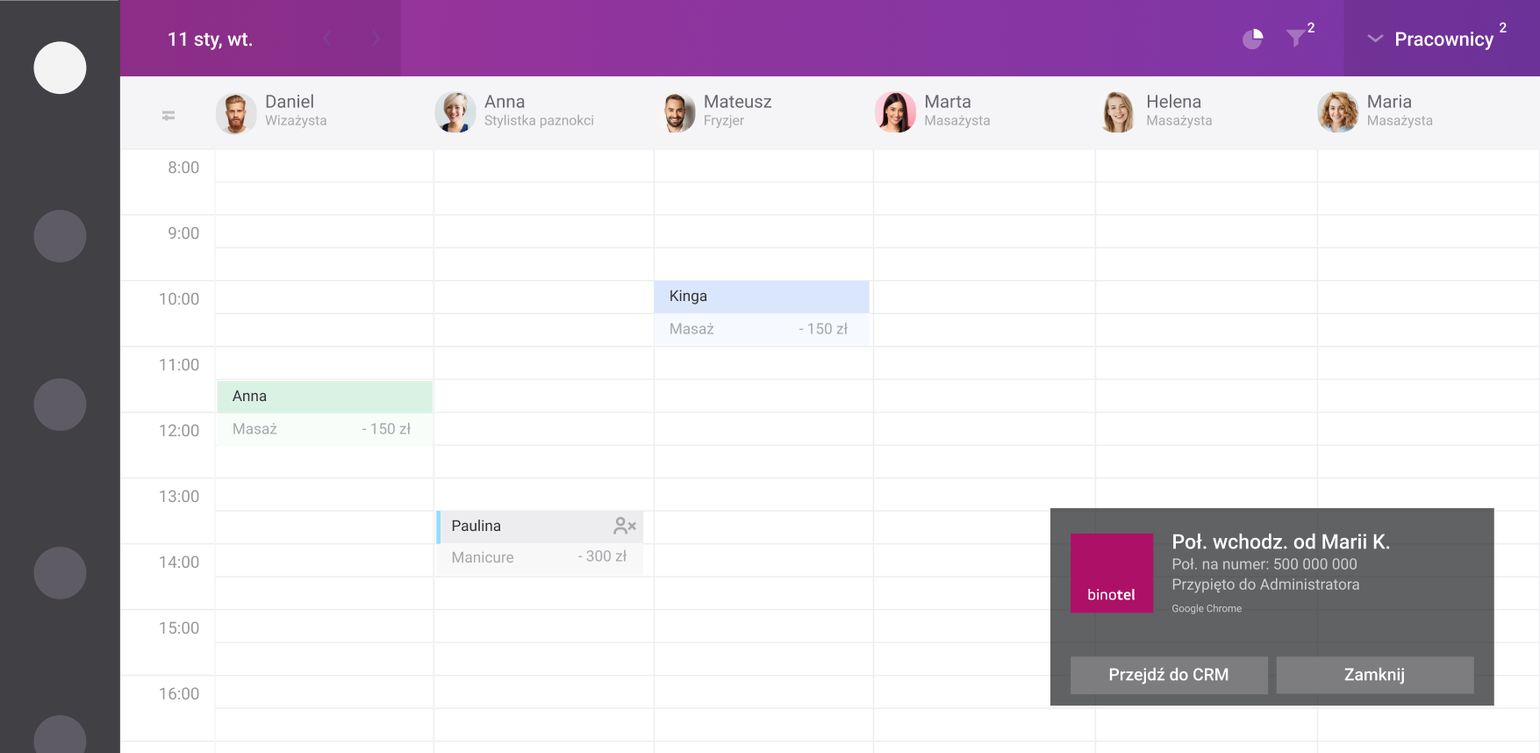The height and width of the screenshot is (753, 1540).
Task: Click Manicure - 300 zł service row
Action: click(540, 558)
